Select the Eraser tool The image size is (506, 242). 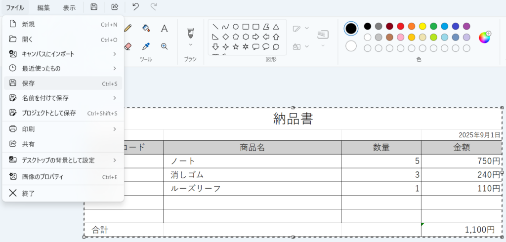coord(128,46)
